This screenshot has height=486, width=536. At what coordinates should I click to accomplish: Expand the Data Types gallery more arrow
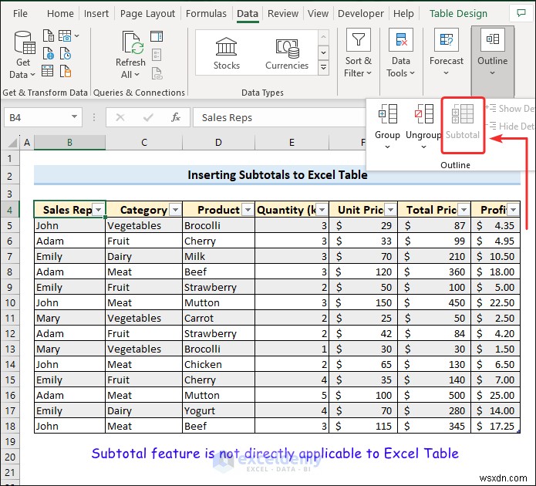[x=323, y=68]
